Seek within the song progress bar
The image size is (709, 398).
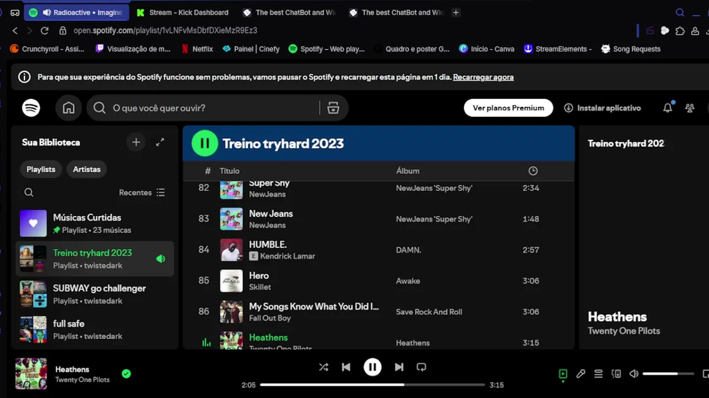(373, 385)
